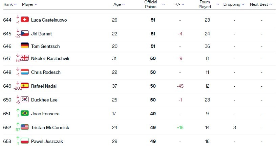The image size is (276, 148).
Task: Click the South Korean flag beside Duckhee Lee
Action: (25, 99)
